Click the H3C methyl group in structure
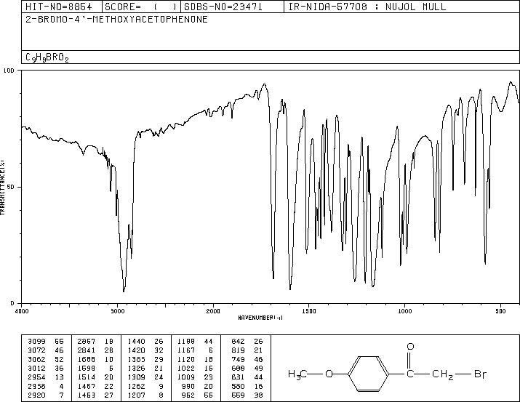The width and height of the screenshot is (520, 402). pos(297,375)
